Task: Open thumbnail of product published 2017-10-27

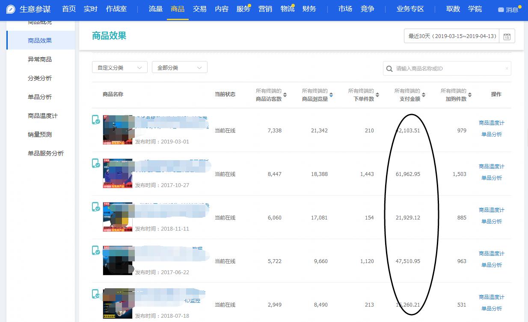Action: coord(118,174)
